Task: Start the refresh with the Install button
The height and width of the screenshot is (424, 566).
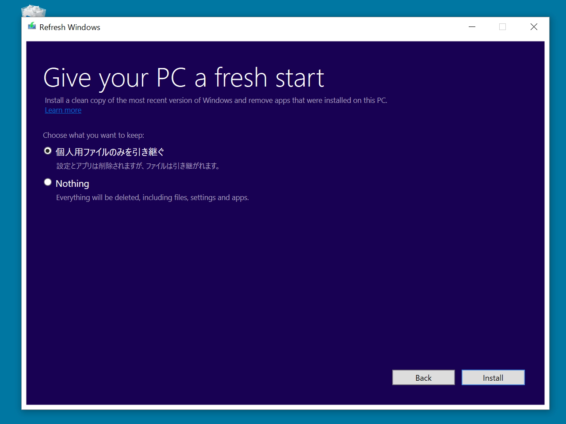Action: [493, 378]
